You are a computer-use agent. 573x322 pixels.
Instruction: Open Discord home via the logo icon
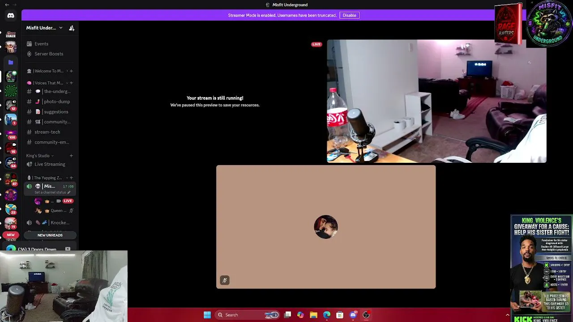pyautogui.click(x=11, y=15)
